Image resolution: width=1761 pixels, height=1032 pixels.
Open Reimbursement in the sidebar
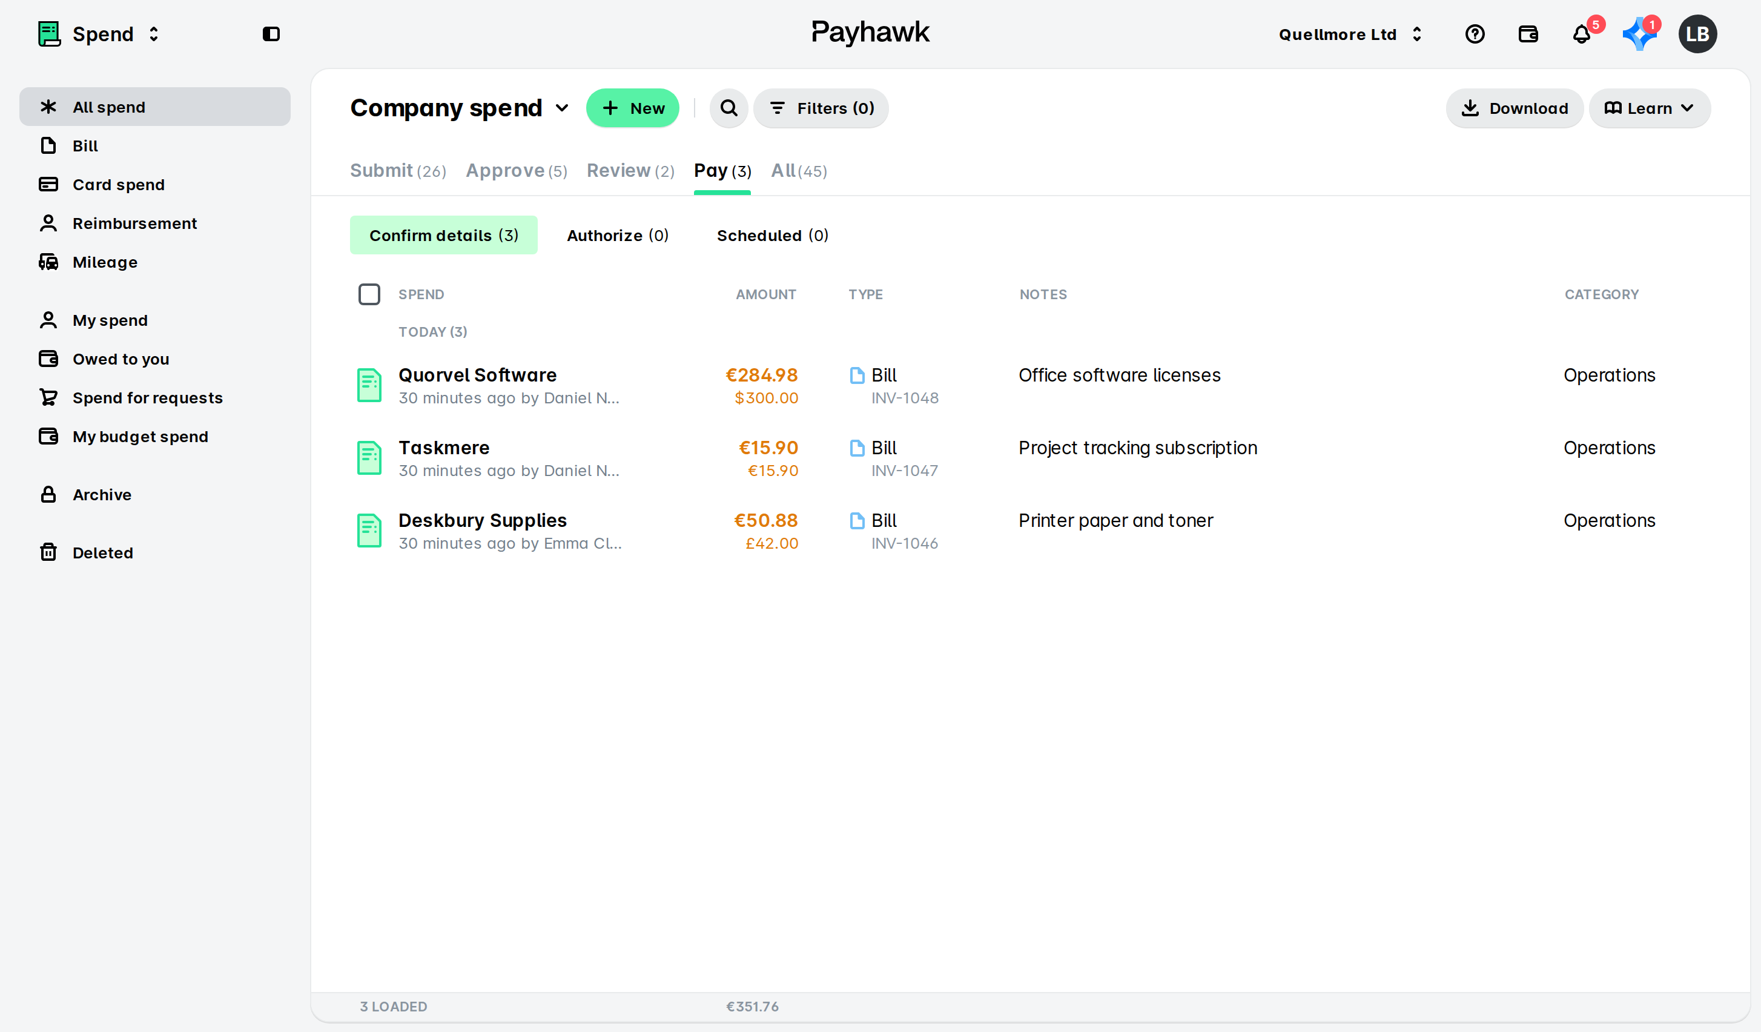coord(155,223)
